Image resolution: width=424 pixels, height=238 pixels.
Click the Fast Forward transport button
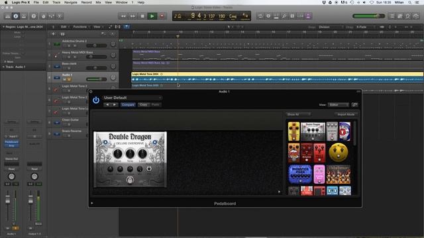[132, 16]
